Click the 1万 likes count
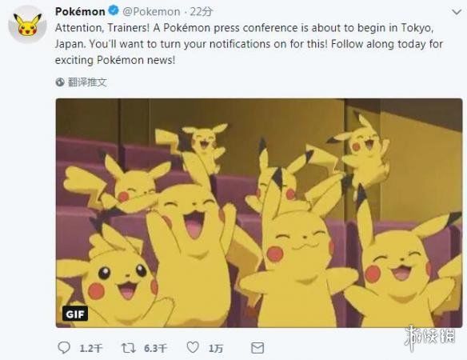This screenshot has height=360, width=467. click(216, 348)
